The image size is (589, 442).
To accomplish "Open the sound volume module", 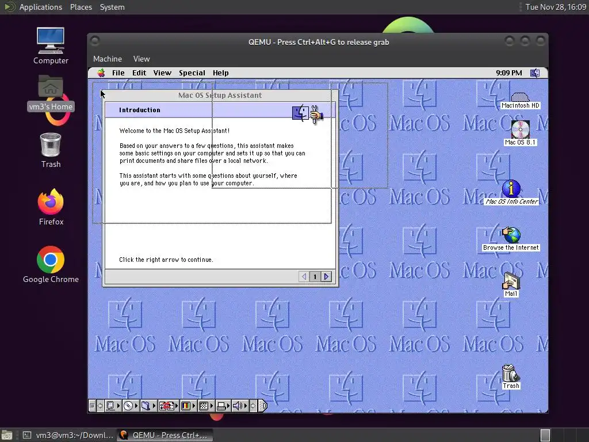I will tap(240, 406).
